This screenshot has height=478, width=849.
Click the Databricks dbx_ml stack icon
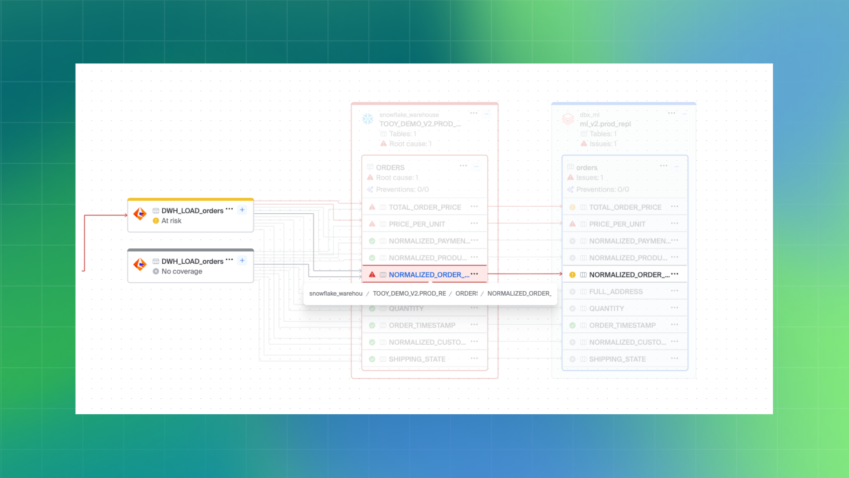click(x=568, y=119)
